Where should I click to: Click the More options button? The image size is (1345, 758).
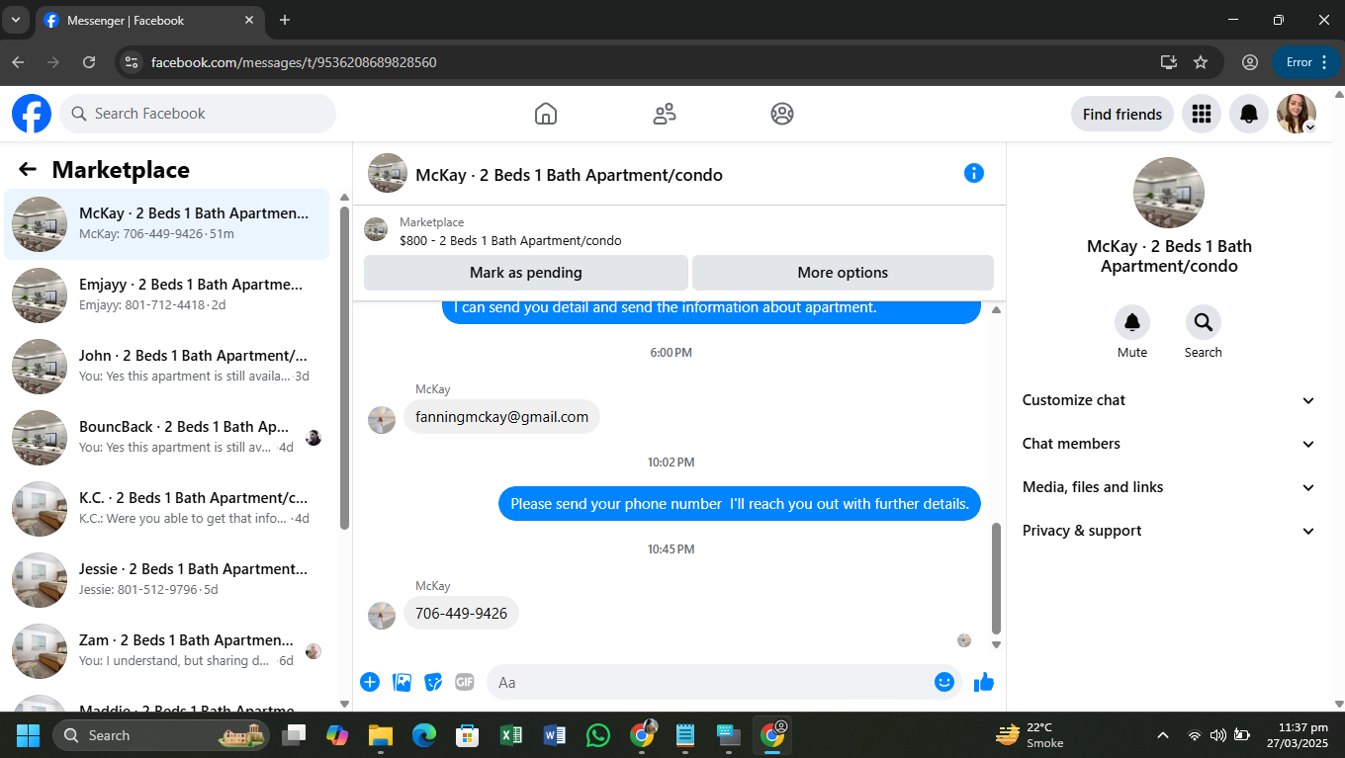pos(843,273)
